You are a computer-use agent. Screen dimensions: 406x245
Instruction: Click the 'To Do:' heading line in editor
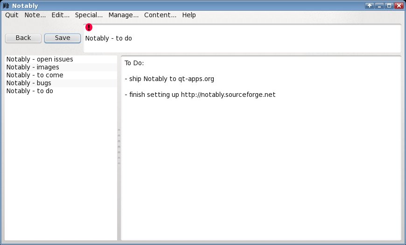tap(134, 63)
